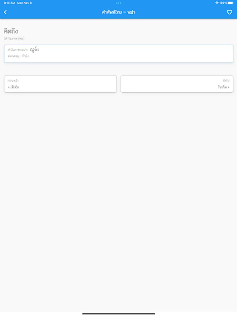Viewport: 237px width, 316px height.
Task: Tap the home indicator bar at bottom
Action: point(119,314)
